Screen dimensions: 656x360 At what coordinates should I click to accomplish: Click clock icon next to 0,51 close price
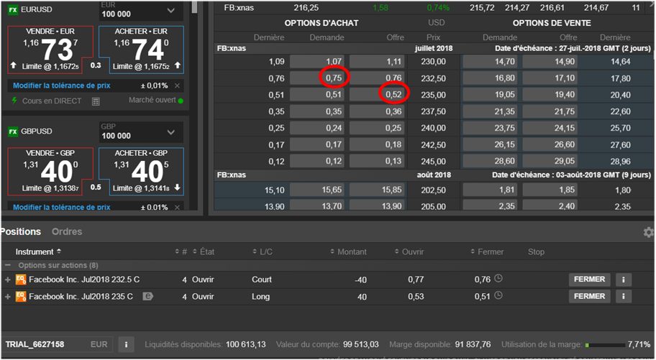click(498, 295)
